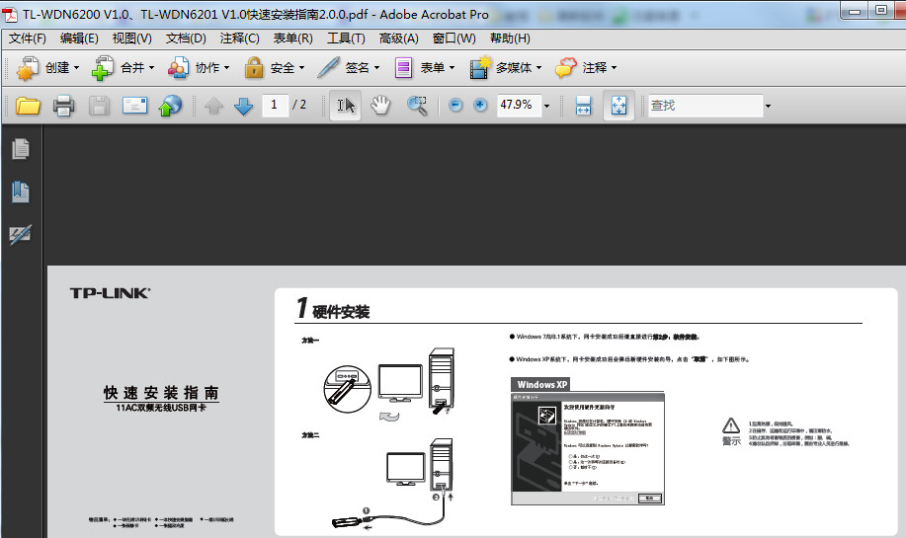Open the Combine files menu

(124, 67)
